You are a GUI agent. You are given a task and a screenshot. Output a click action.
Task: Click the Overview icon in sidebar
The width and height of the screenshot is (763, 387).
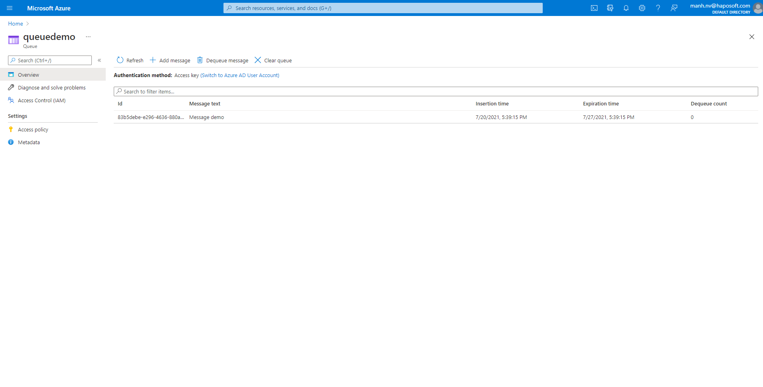tap(11, 75)
